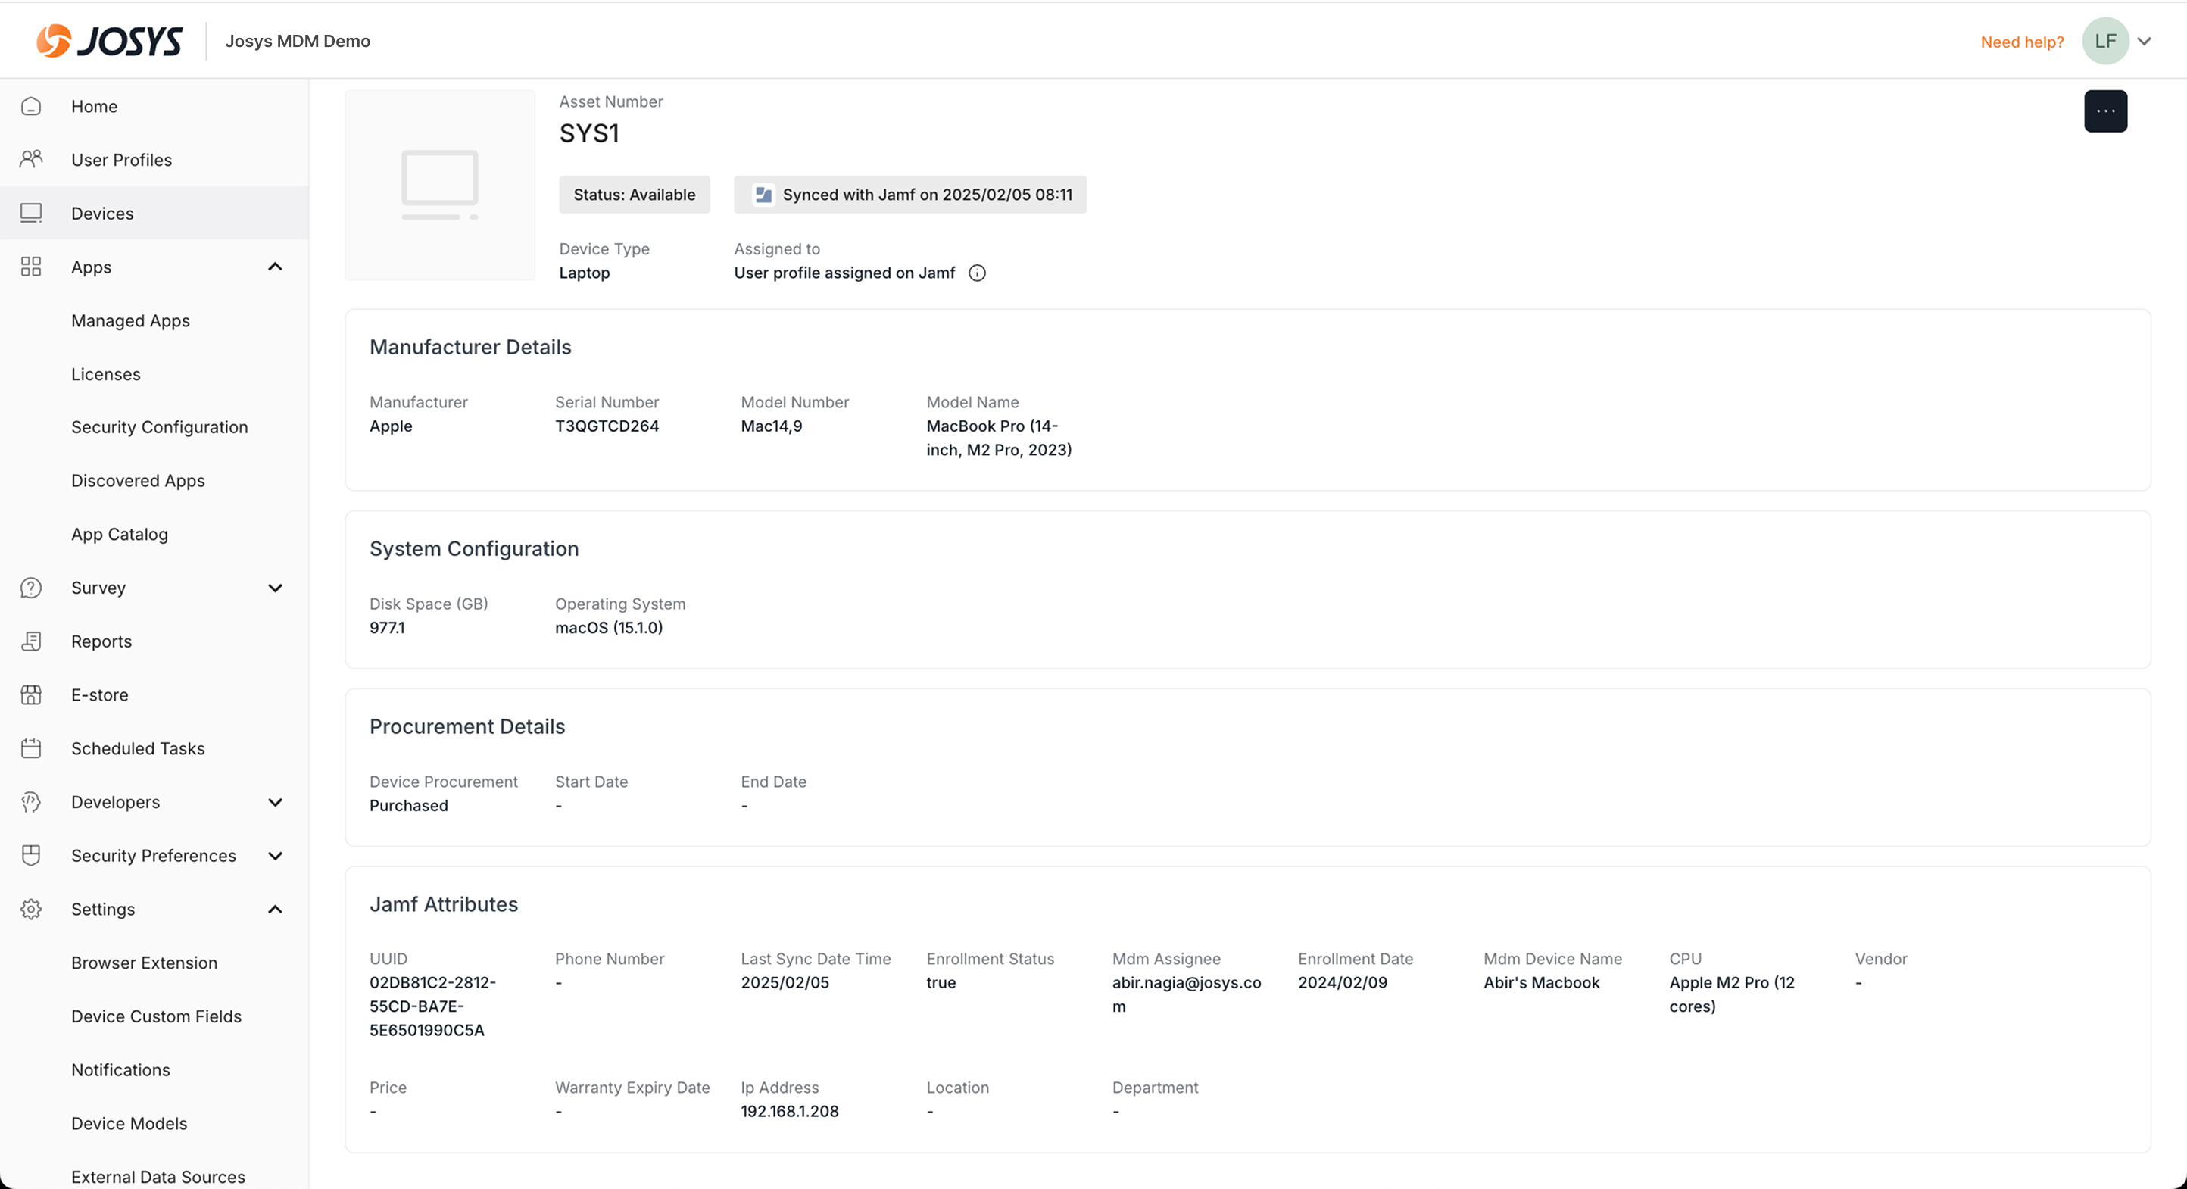Click the Settings gear icon
Screen dimensions: 2187x1189
(x=30, y=909)
